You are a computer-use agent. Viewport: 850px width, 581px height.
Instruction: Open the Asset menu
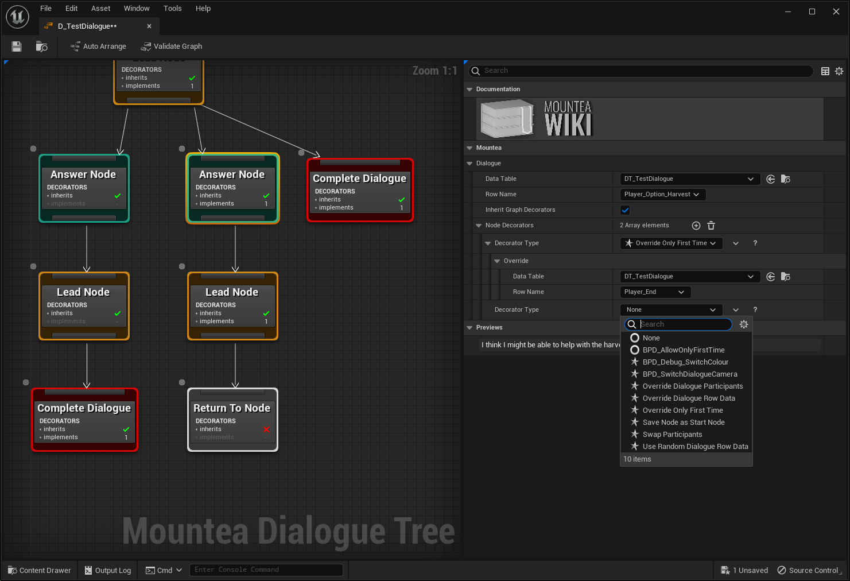click(x=100, y=9)
